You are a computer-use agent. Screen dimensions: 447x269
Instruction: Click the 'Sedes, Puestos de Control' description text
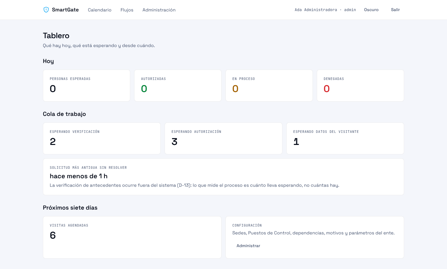coord(313,233)
